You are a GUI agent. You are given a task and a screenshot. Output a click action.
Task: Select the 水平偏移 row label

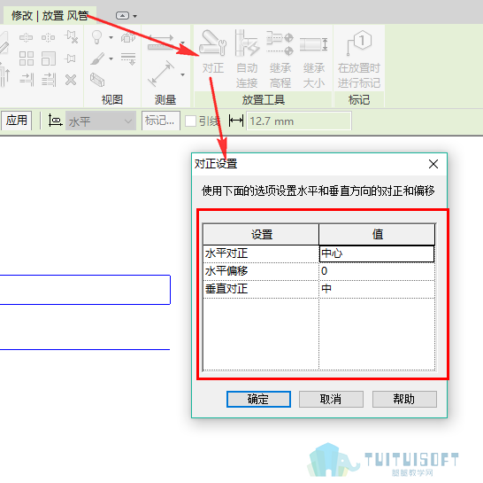point(226,271)
